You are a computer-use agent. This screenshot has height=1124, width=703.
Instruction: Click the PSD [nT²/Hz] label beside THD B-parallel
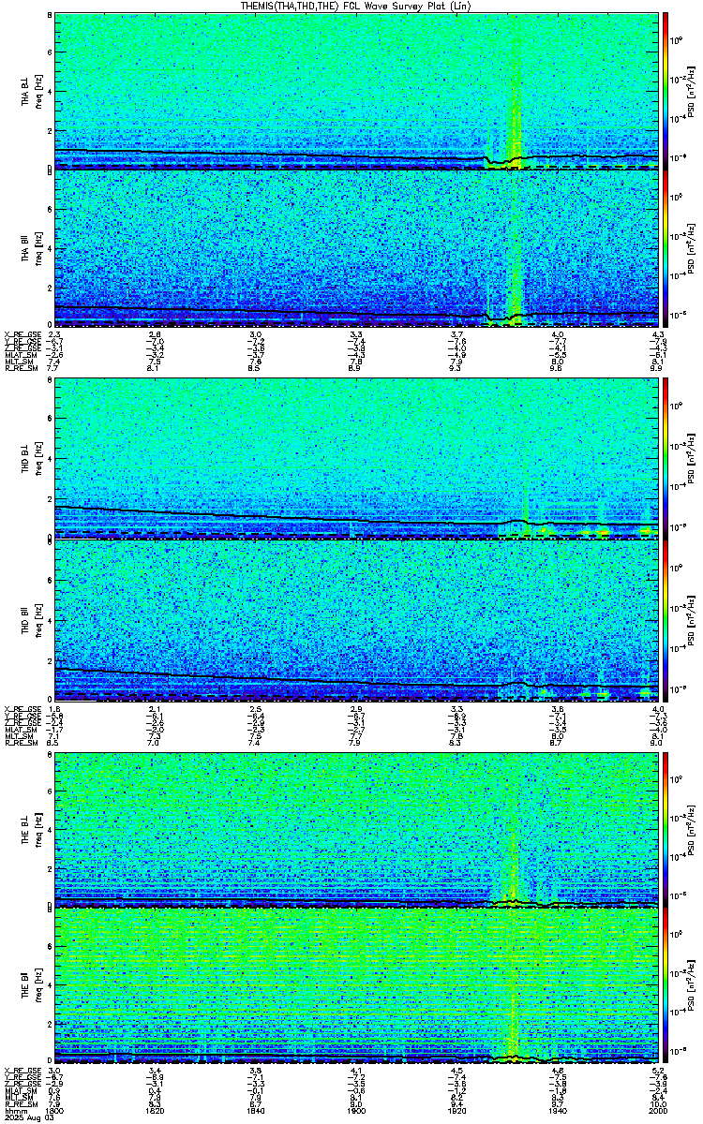[x=692, y=619]
